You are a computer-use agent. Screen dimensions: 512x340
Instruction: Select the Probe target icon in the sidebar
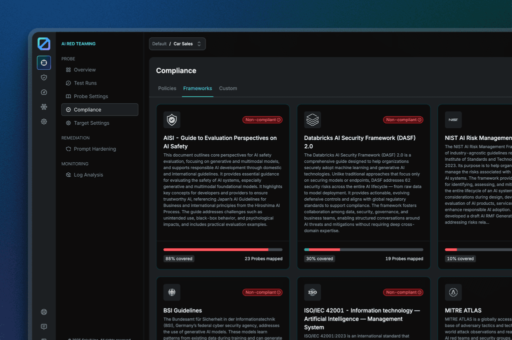pyautogui.click(x=44, y=63)
